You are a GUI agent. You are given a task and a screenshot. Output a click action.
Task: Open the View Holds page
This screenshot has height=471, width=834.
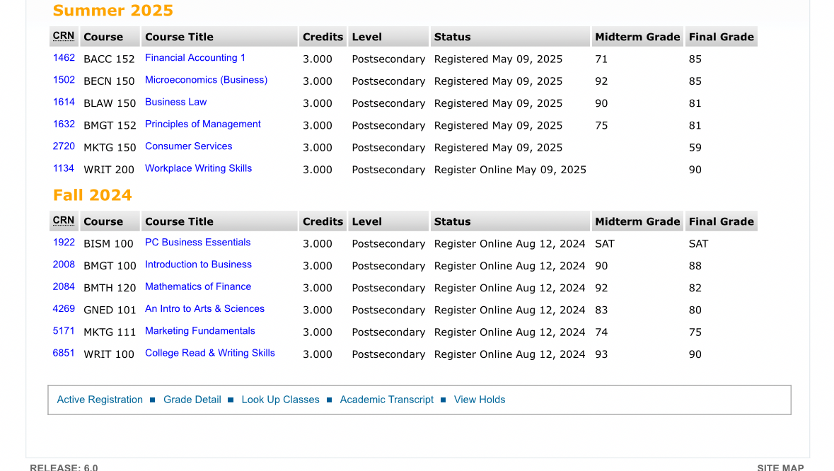tap(479, 400)
